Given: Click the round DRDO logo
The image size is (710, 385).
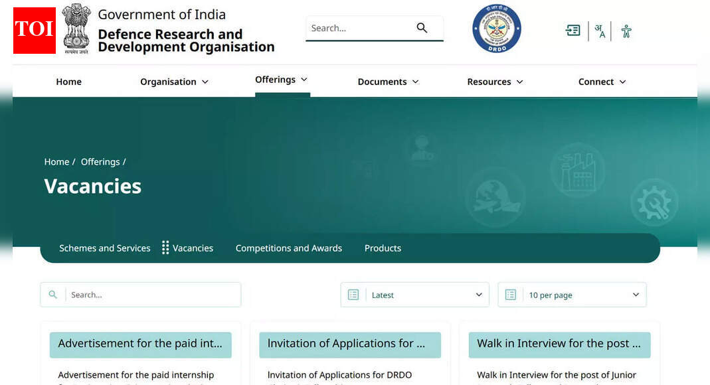Looking at the screenshot, I should [x=496, y=29].
